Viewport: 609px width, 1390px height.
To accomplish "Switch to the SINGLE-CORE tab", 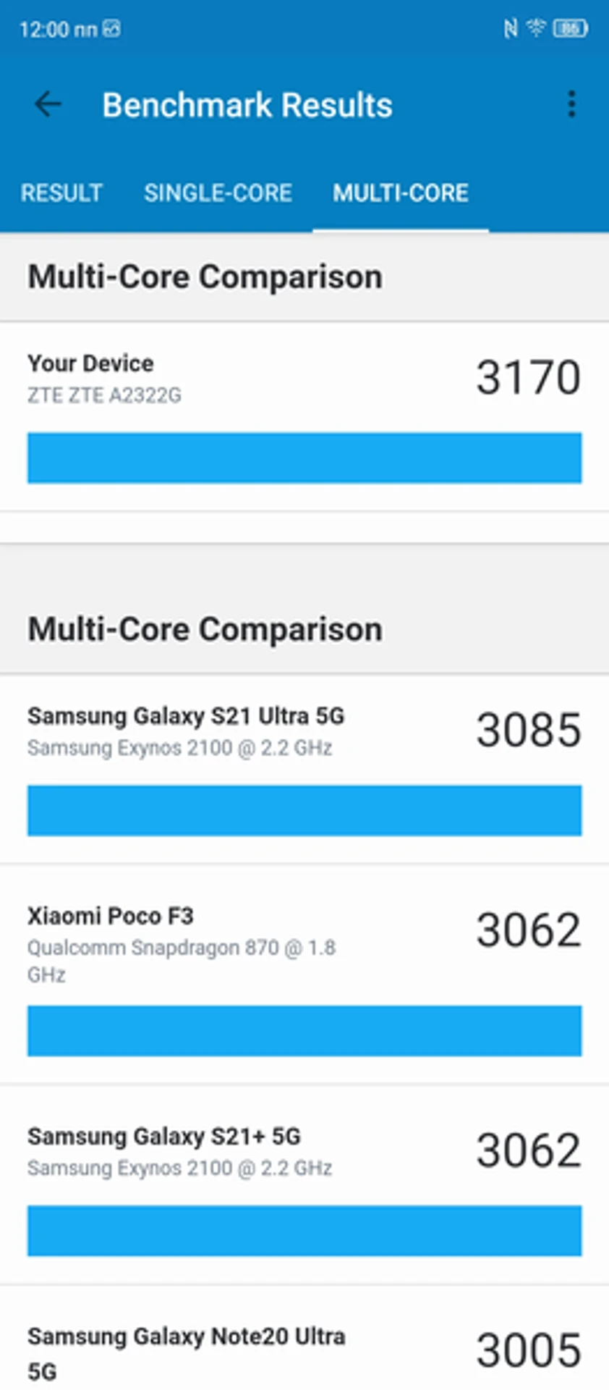I will pyautogui.click(x=218, y=193).
